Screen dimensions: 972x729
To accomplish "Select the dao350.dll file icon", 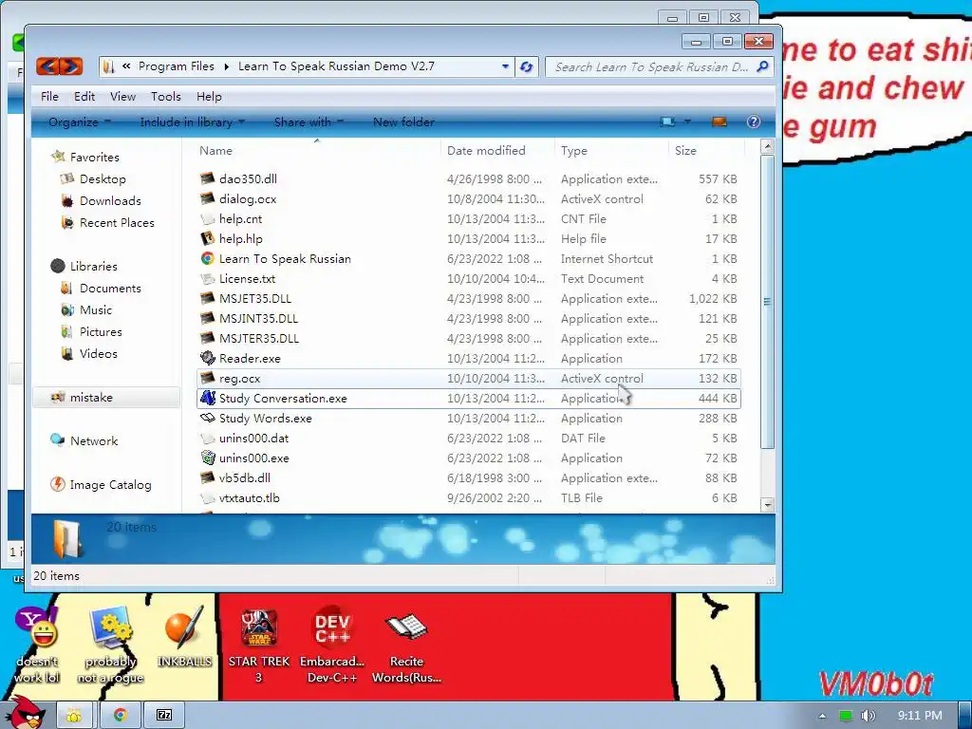I will tap(207, 178).
